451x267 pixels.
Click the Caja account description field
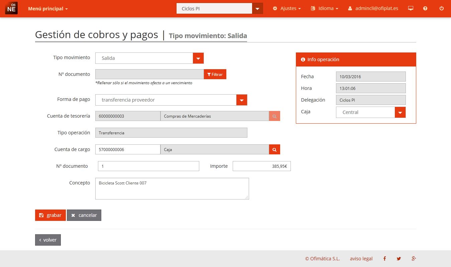click(215, 149)
